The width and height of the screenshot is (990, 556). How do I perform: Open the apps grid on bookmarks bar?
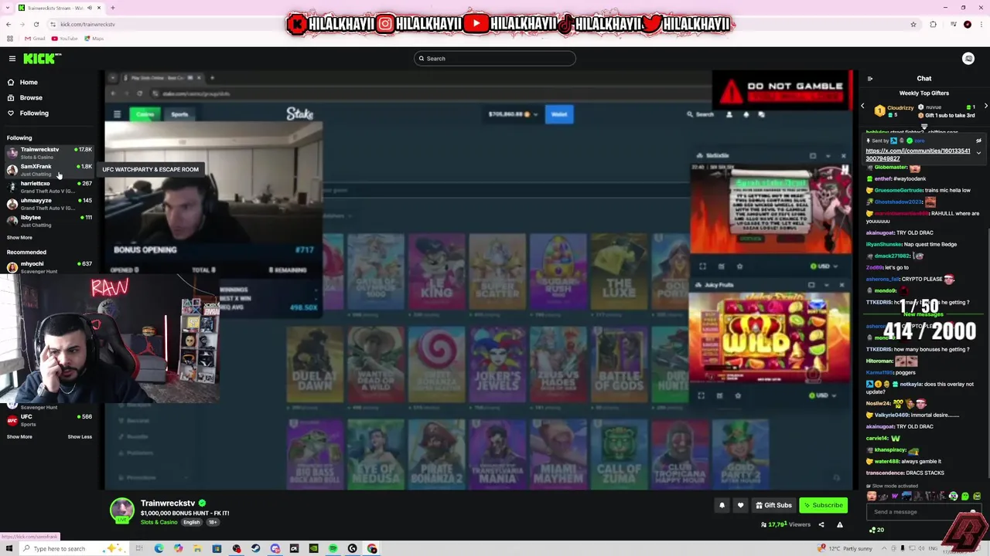coord(9,39)
